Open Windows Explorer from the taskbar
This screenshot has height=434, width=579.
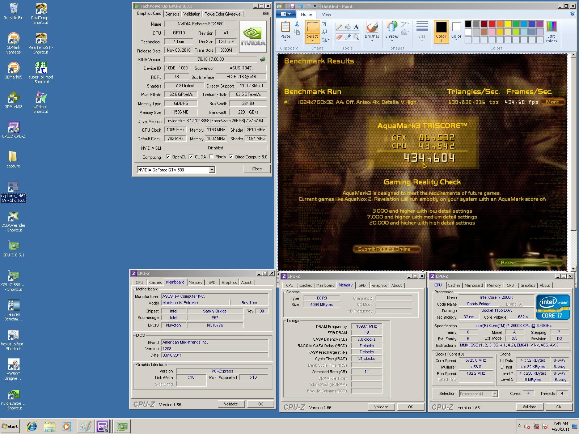point(50,426)
